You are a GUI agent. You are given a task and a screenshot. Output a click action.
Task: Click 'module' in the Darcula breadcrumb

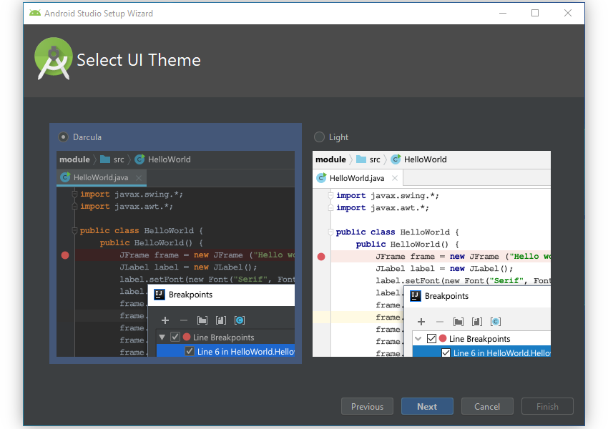click(x=74, y=159)
